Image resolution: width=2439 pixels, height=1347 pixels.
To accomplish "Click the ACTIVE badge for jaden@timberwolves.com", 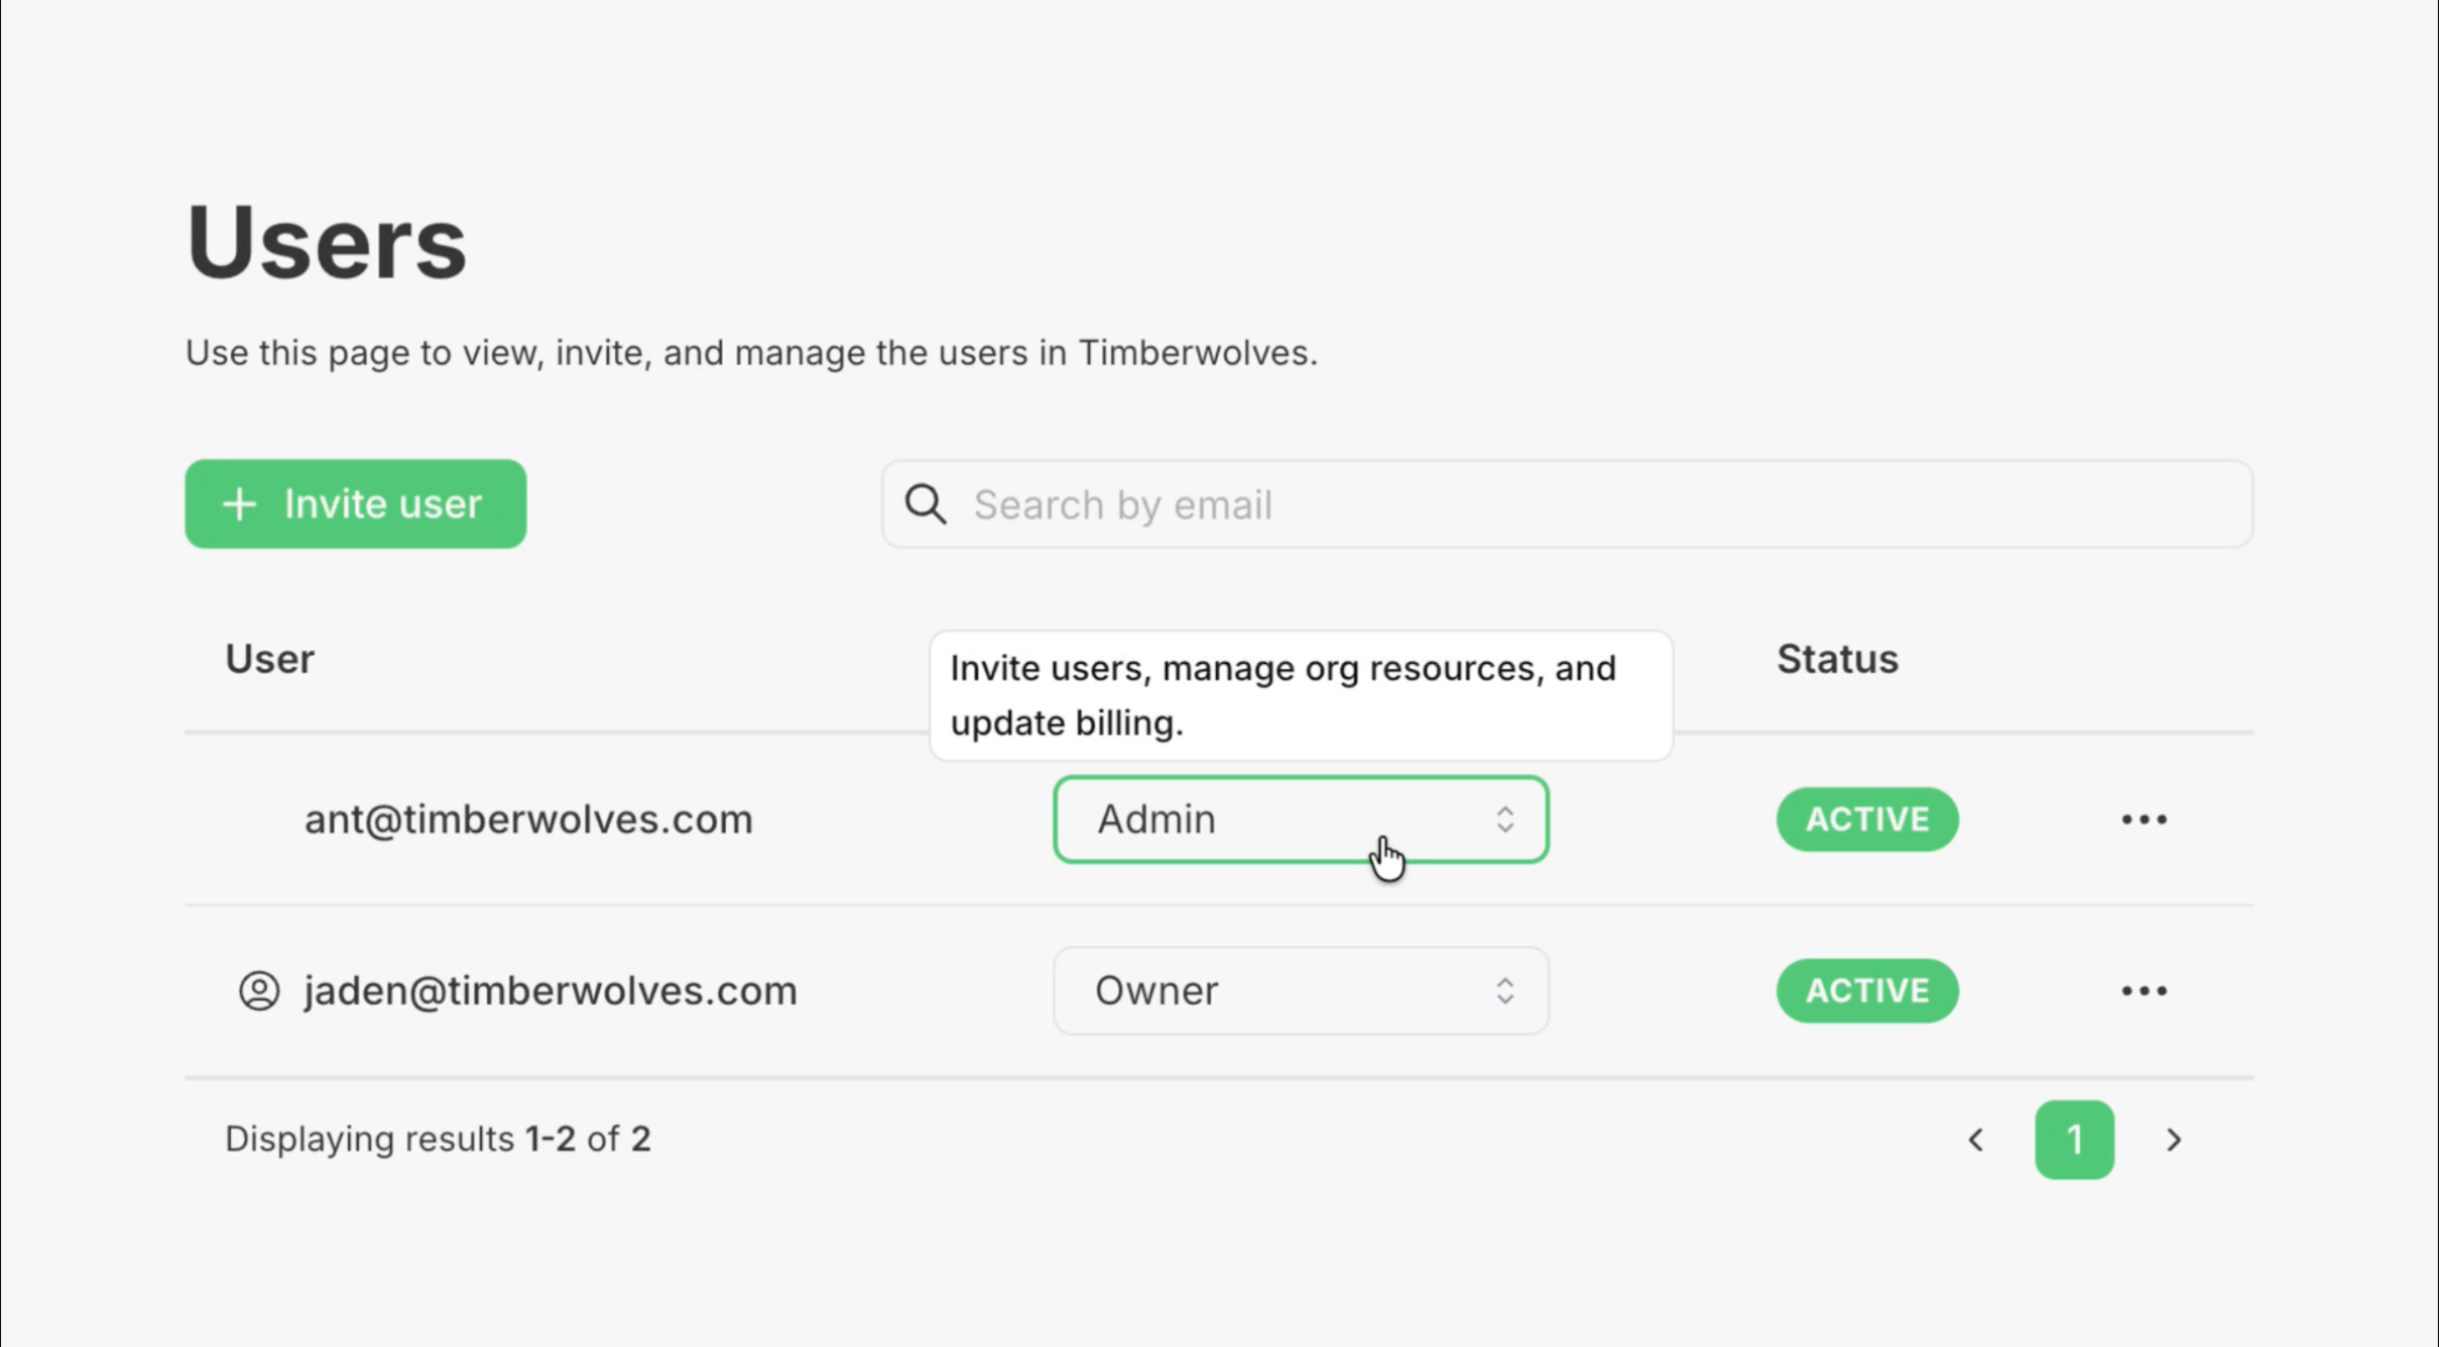I will [1867, 991].
